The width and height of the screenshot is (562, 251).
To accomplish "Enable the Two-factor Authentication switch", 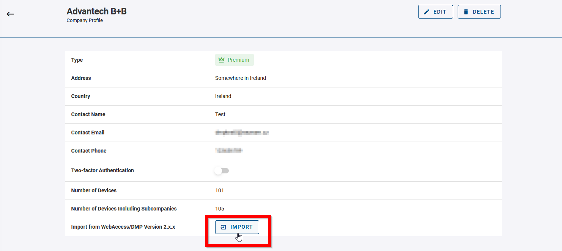I will tap(222, 171).
